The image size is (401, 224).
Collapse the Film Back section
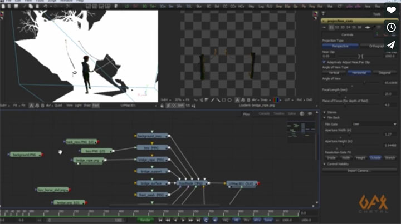click(325, 118)
